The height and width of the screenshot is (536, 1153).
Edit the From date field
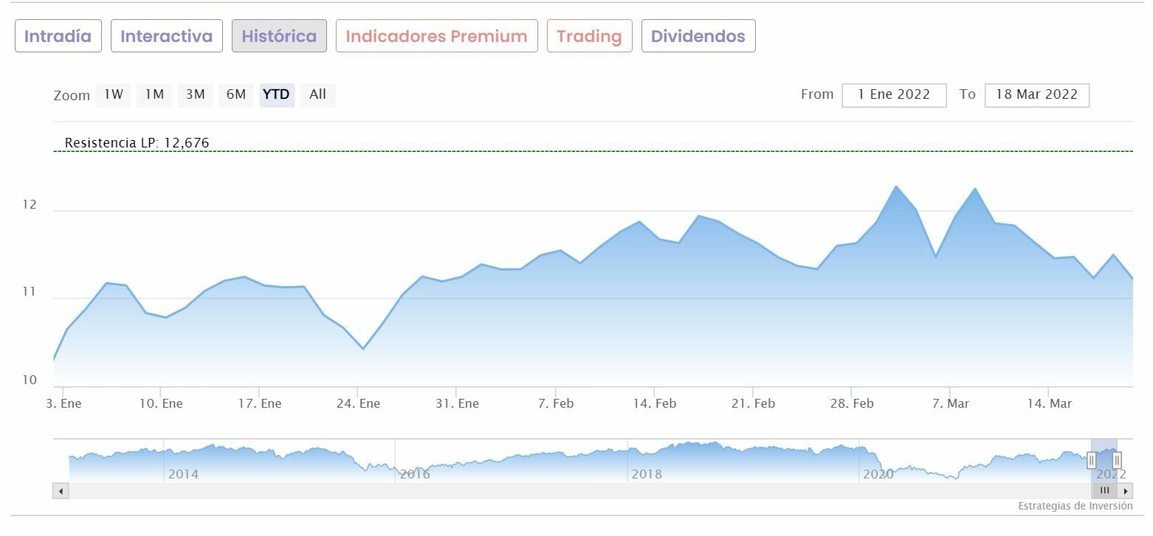(894, 95)
